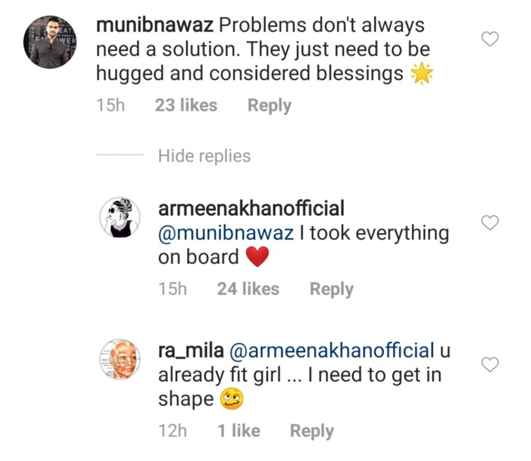The width and height of the screenshot is (531, 461).
Task: Tap the 15h timestamp under munibnawaz's comment
Action: click(x=111, y=106)
